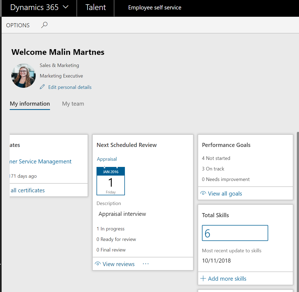
Task: Open the Talent module link
Action: (96, 8)
